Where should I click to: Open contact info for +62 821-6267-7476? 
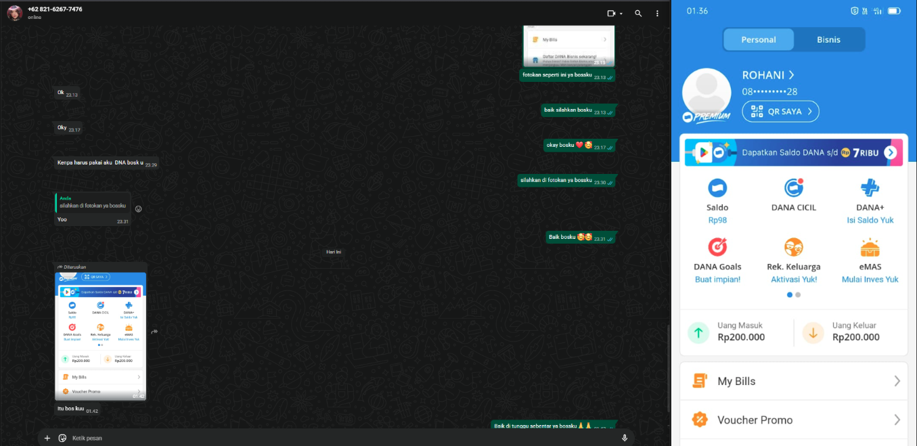(x=55, y=9)
